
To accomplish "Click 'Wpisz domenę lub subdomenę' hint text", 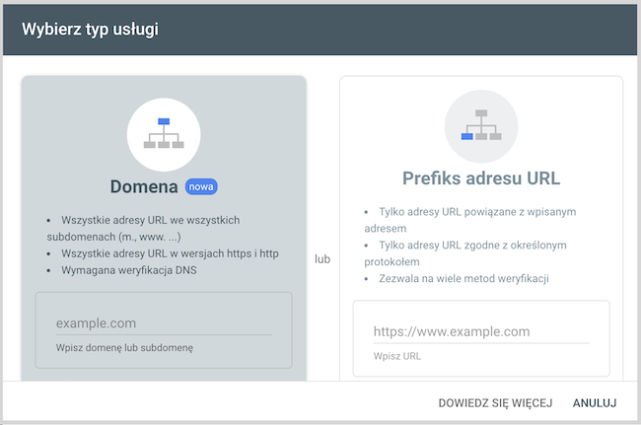I will click(x=124, y=348).
